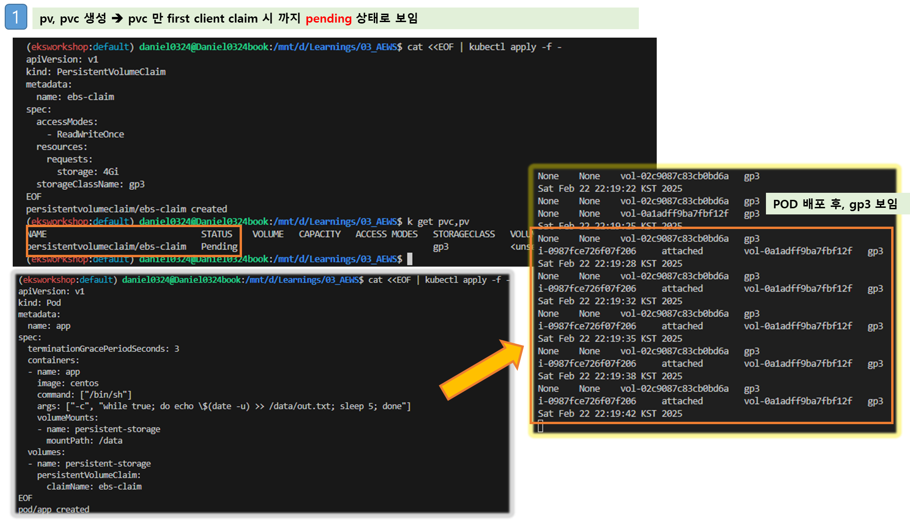The height and width of the screenshot is (521, 910).
Task: Click the CAPACITY column header
Action: [x=320, y=234]
